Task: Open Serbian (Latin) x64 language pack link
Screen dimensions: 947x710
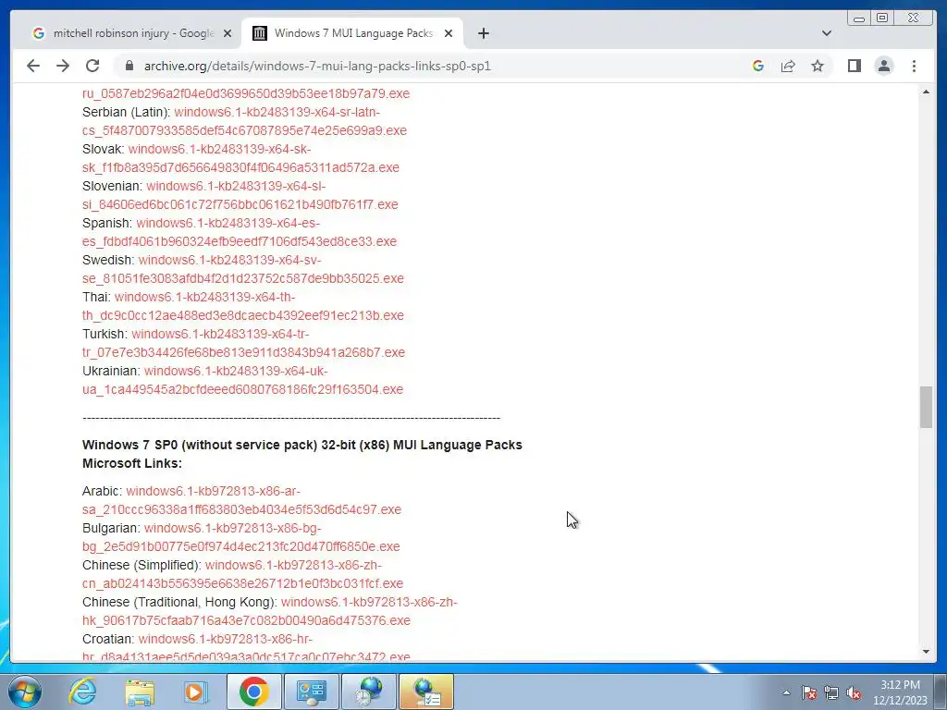Action: click(x=244, y=121)
